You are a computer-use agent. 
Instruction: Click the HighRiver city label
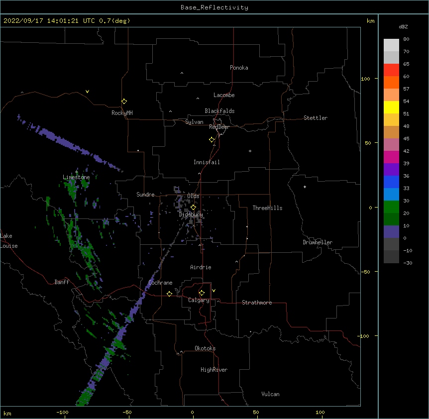click(214, 370)
